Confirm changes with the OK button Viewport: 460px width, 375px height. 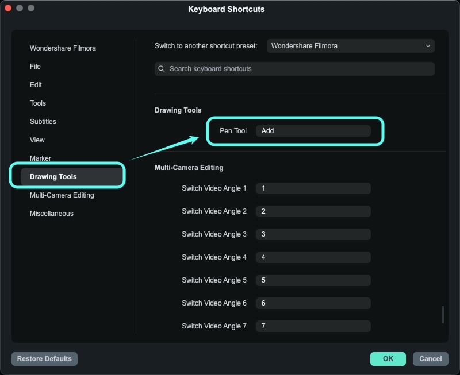pyautogui.click(x=388, y=358)
